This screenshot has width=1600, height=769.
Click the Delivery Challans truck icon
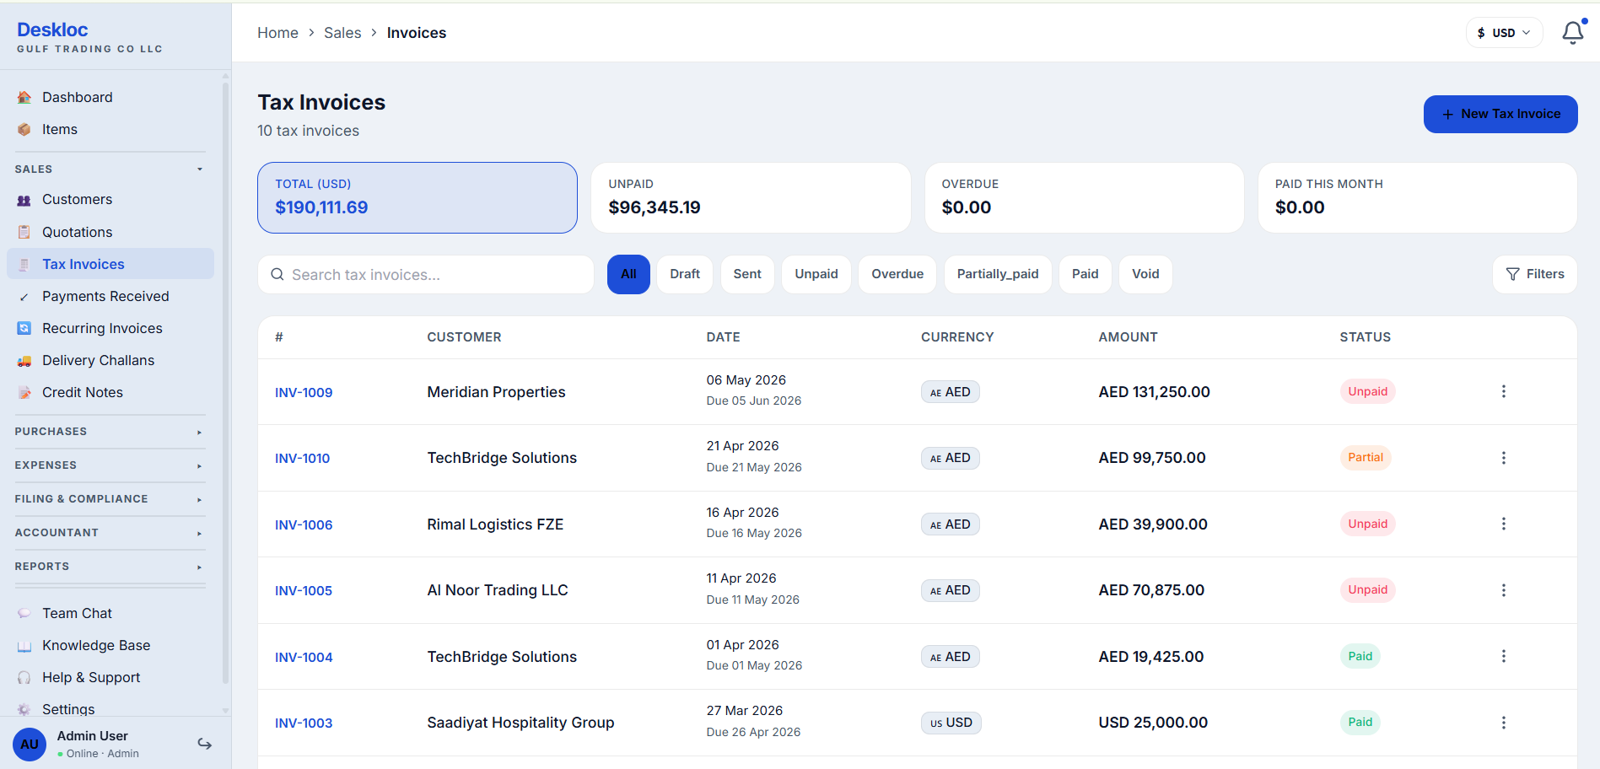(x=24, y=361)
